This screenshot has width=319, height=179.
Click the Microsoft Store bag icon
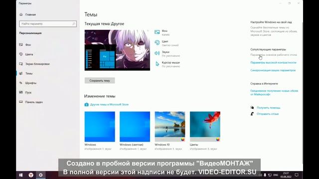click(86, 104)
